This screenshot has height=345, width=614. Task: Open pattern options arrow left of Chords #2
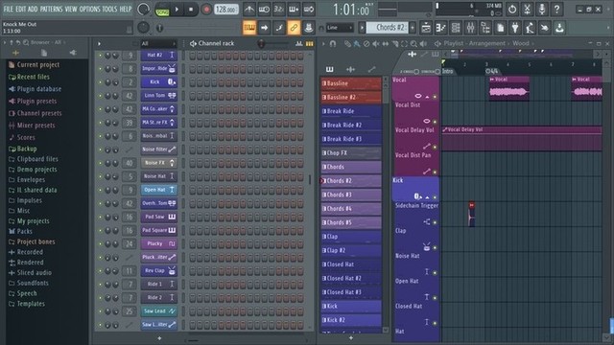coord(362,28)
